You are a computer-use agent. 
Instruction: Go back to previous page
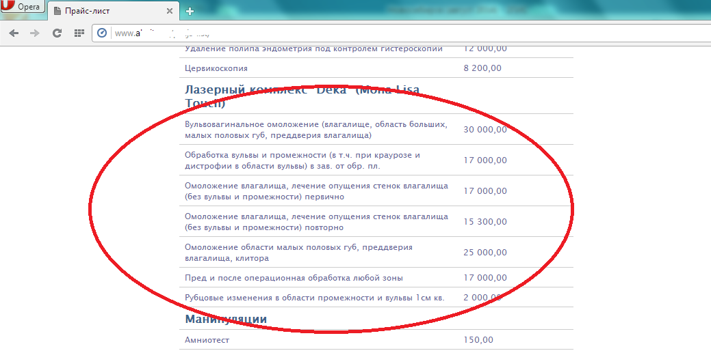click(x=14, y=33)
